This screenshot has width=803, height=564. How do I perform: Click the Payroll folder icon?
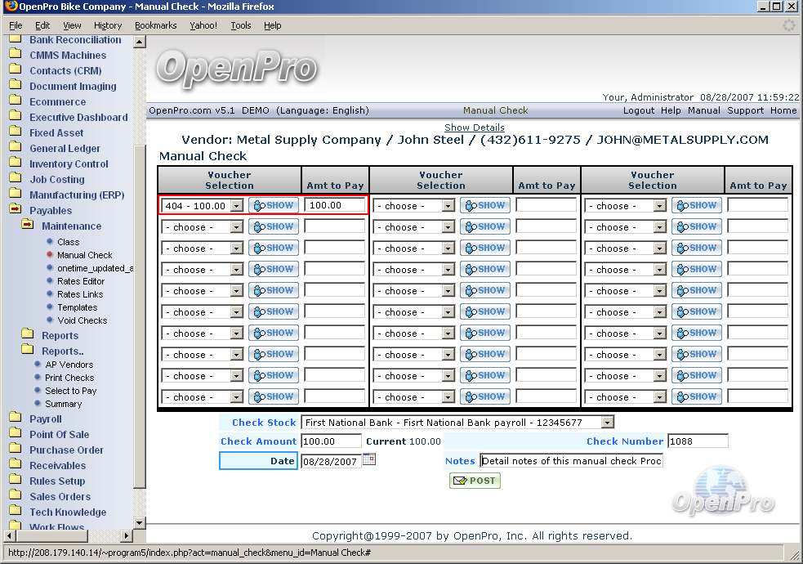16,419
